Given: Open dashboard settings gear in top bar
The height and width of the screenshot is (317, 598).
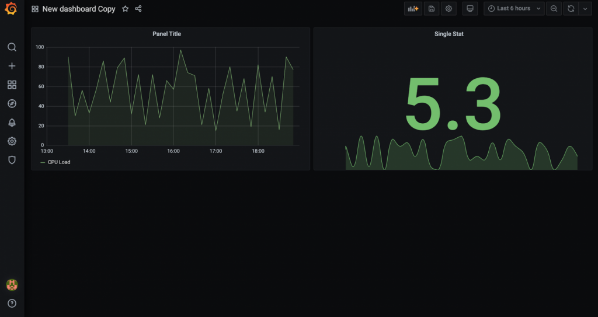Looking at the screenshot, I should 448,9.
